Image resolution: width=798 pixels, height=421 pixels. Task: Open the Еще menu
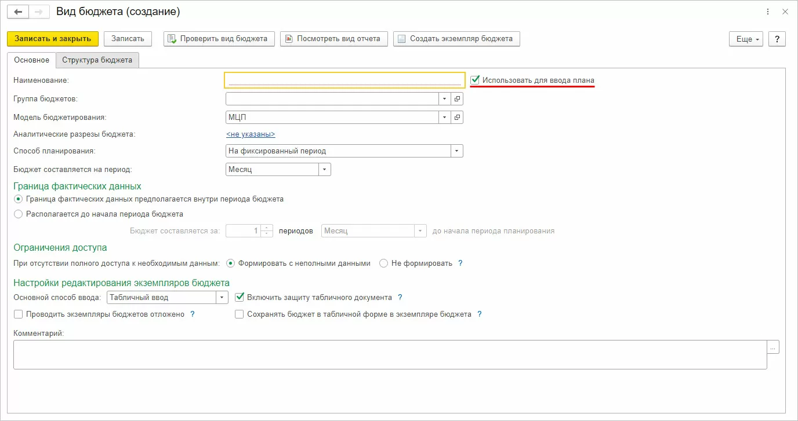point(747,39)
